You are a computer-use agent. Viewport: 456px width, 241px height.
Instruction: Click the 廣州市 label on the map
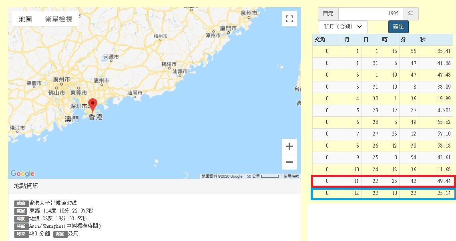coord(61,79)
